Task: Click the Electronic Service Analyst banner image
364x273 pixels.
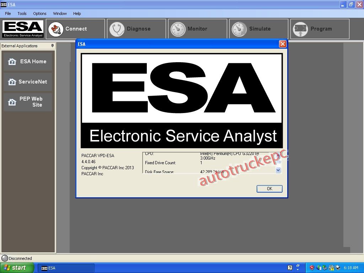Action: (182, 101)
